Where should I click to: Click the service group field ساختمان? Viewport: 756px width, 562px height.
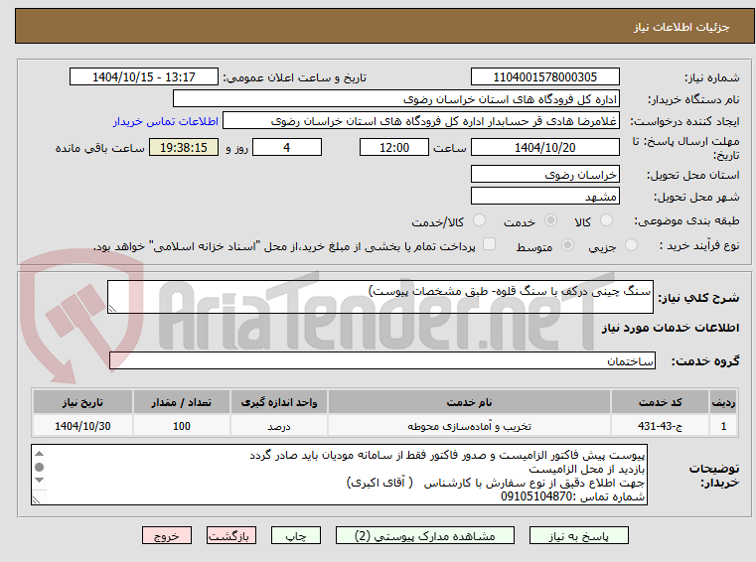(x=381, y=360)
